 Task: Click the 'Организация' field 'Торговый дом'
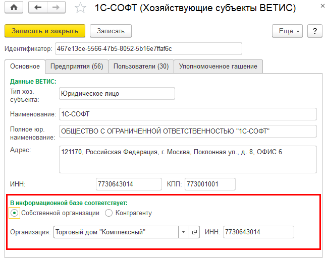point(116,232)
